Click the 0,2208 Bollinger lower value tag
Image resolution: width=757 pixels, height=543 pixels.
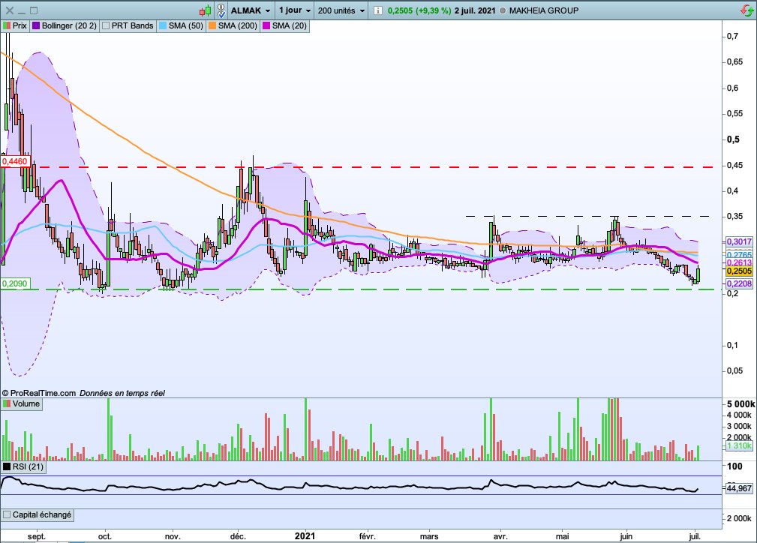tap(739, 283)
